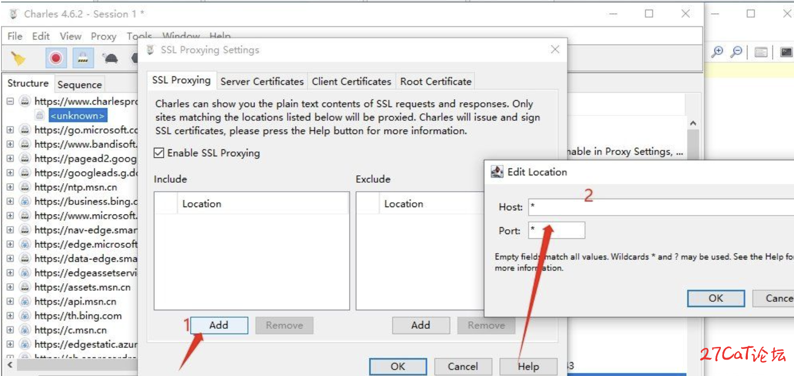
Task: Click Add under the Include list
Action: point(219,325)
